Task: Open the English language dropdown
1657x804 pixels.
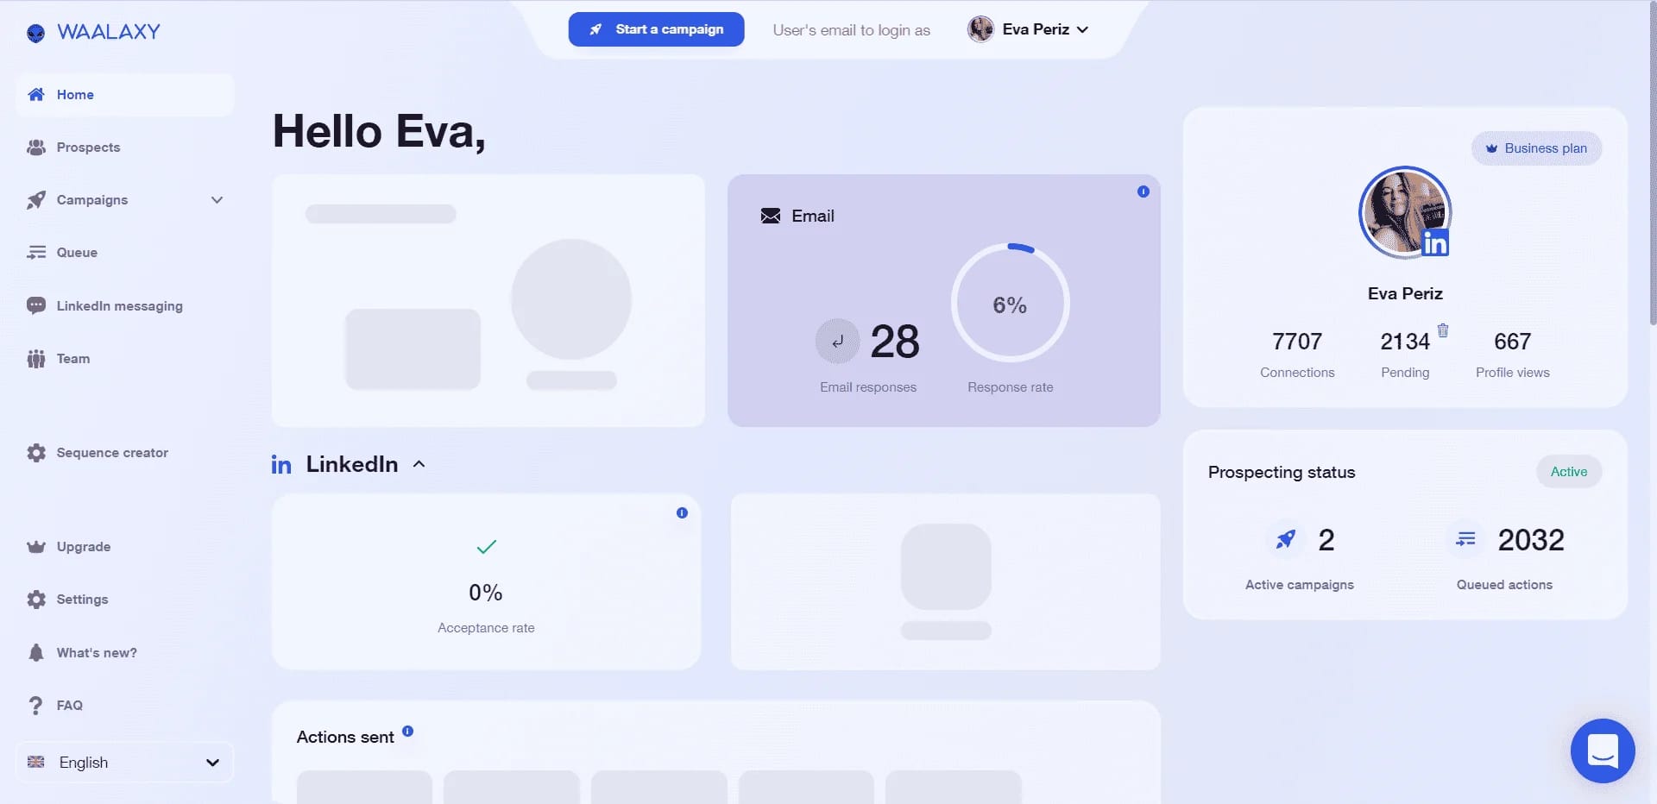Action: coord(124,763)
